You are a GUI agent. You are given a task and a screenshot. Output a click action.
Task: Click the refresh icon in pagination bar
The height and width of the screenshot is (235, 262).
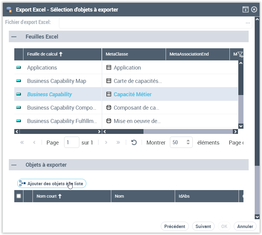tap(134, 142)
